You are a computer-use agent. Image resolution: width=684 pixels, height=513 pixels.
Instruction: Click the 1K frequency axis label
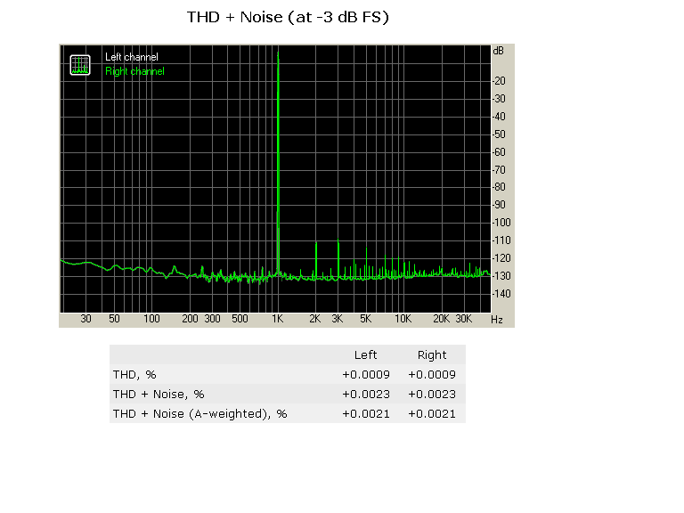278,319
